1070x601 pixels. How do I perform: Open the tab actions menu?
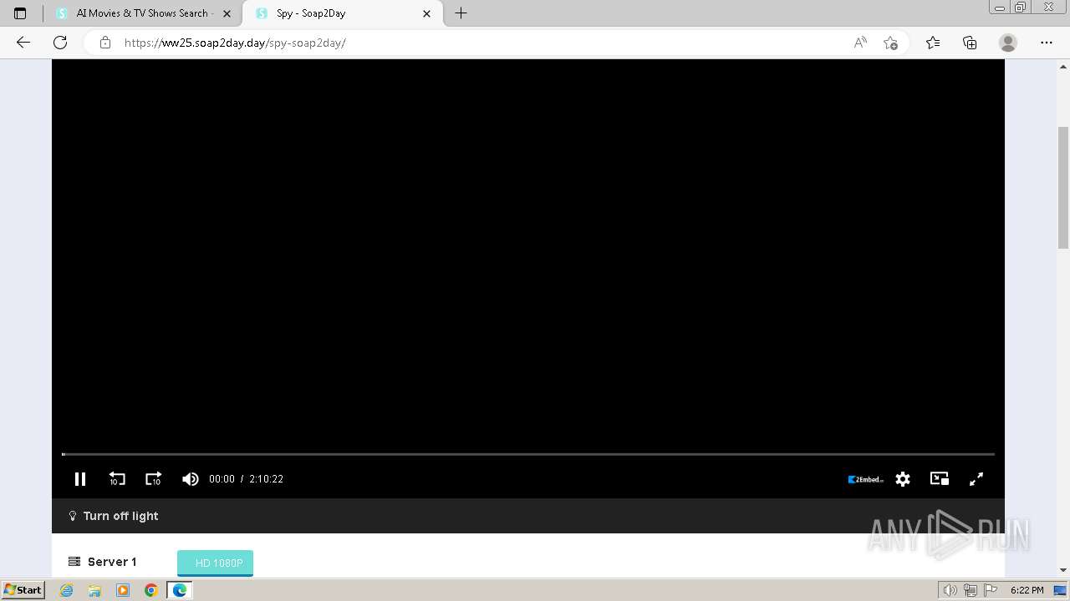click(20, 13)
